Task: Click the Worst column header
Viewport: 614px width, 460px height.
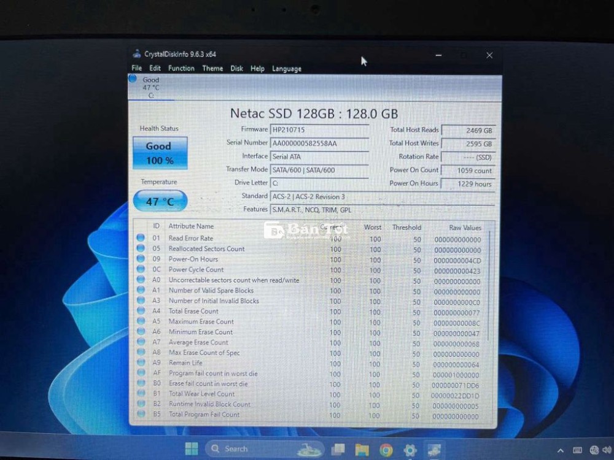Action: 373,228
